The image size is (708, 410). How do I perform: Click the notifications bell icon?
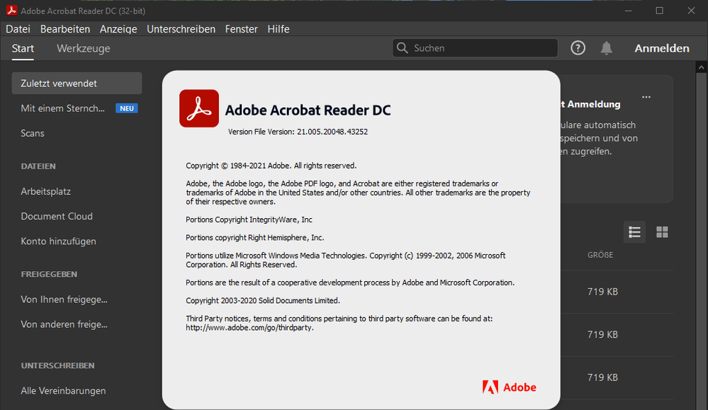pyautogui.click(x=607, y=47)
